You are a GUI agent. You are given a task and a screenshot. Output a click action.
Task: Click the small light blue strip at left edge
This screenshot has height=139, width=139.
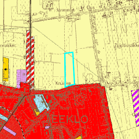pos(3,117)
